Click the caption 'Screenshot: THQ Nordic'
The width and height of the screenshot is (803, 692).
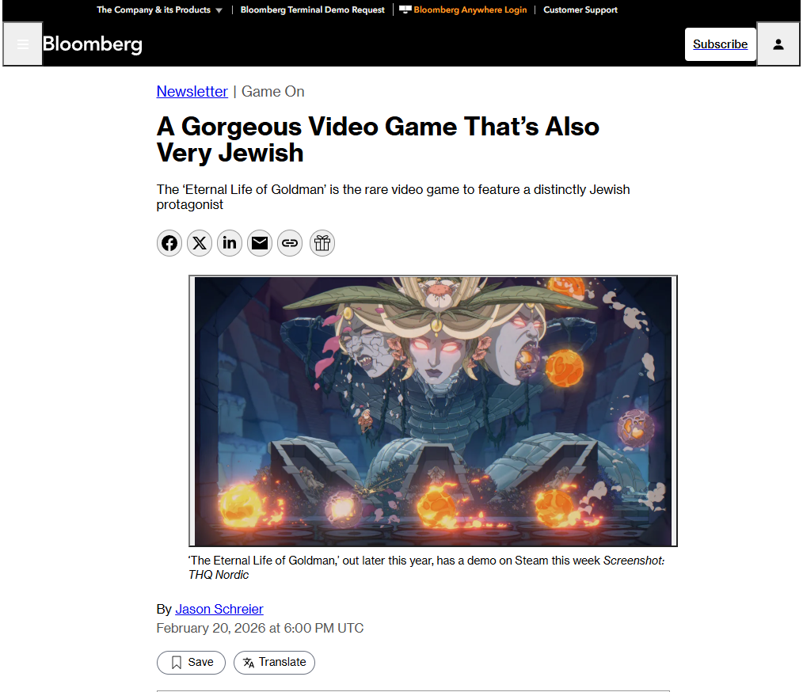pyautogui.click(x=427, y=568)
